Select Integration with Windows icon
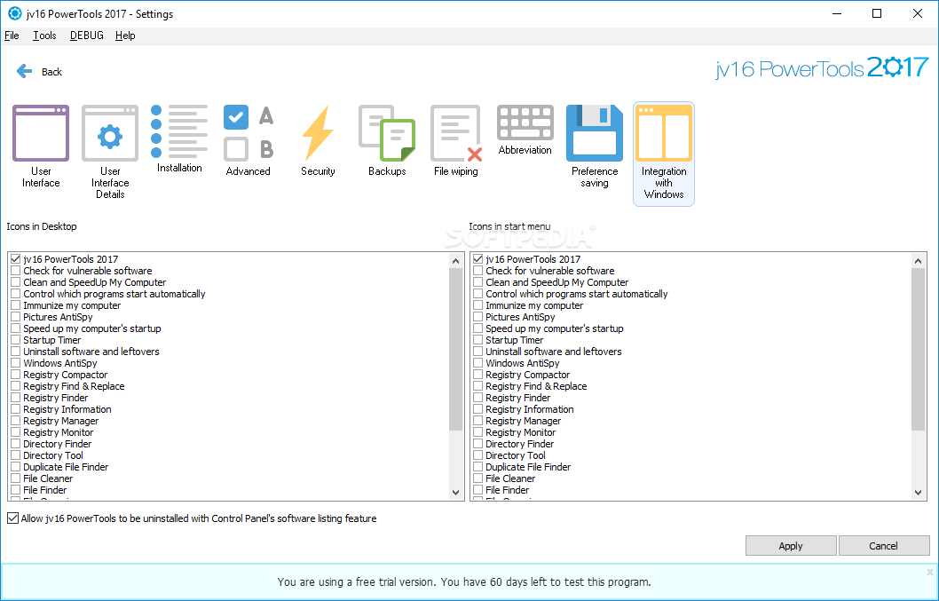Screen dimensions: 939x601 coord(664,134)
